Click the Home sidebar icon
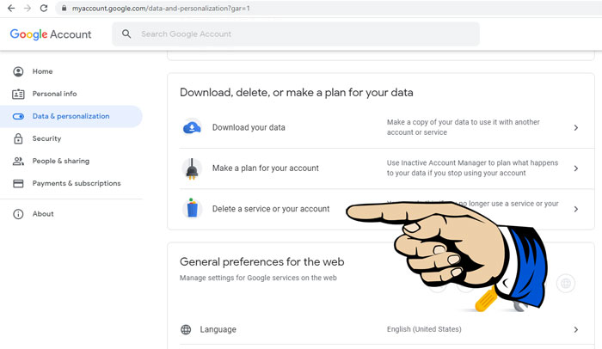This screenshot has height=349, width=602. coord(18,71)
